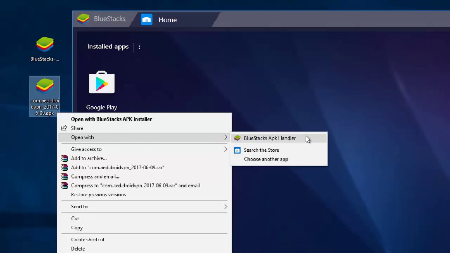Click the Installed apps heading
450x253 pixels.
tap(108, 47)
